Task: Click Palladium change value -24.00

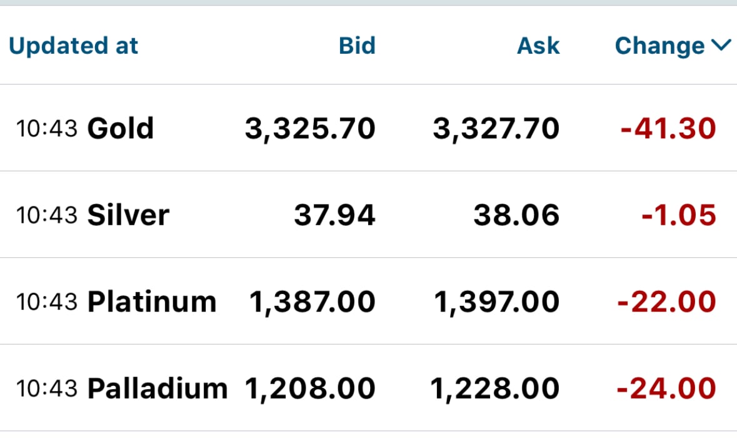Action: pos(666,388)
